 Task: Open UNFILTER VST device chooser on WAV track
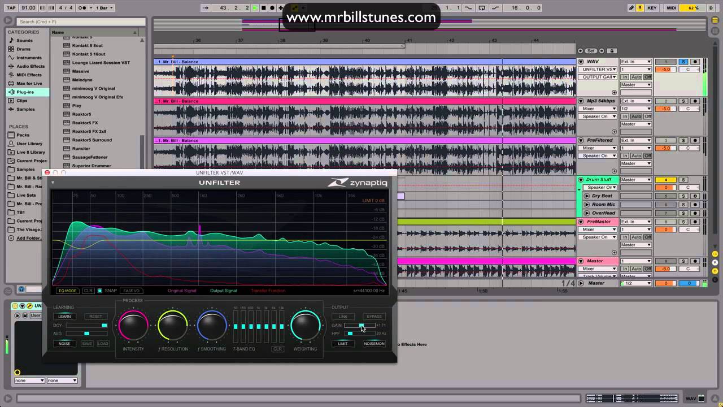click(x=597, y=69)
